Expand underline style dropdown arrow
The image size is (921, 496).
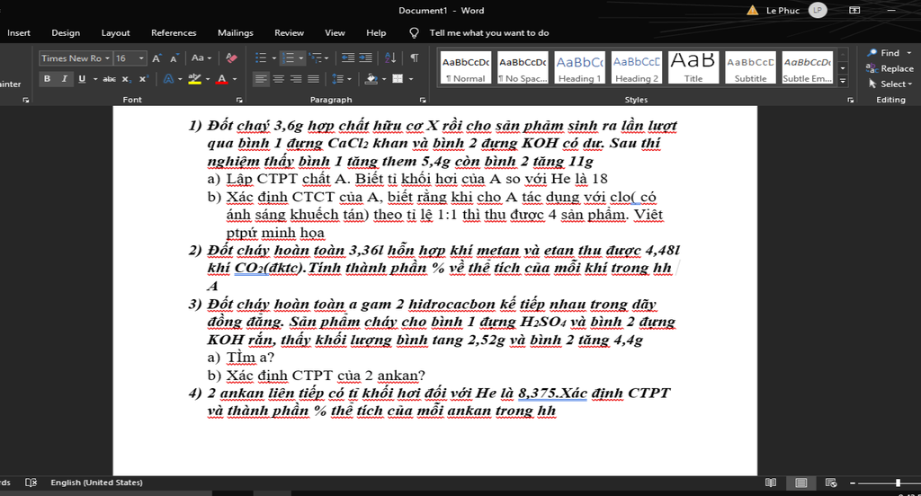coord(94,79)
